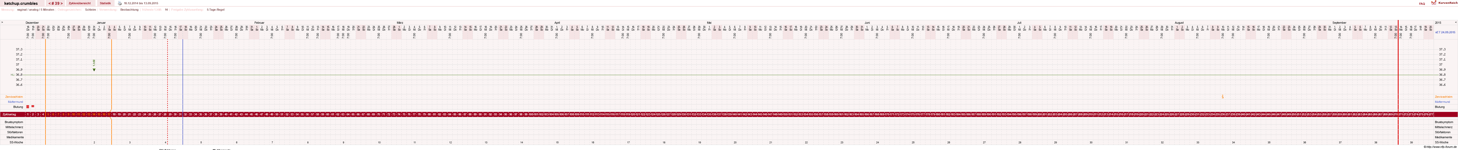Select left Medikamente row label

pos(15,137)
